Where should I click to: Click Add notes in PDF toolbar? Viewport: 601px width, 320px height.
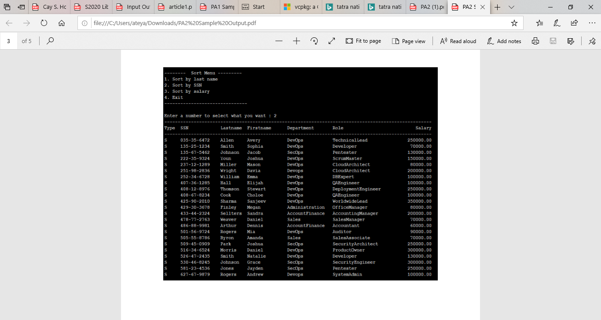click(504, 41)
